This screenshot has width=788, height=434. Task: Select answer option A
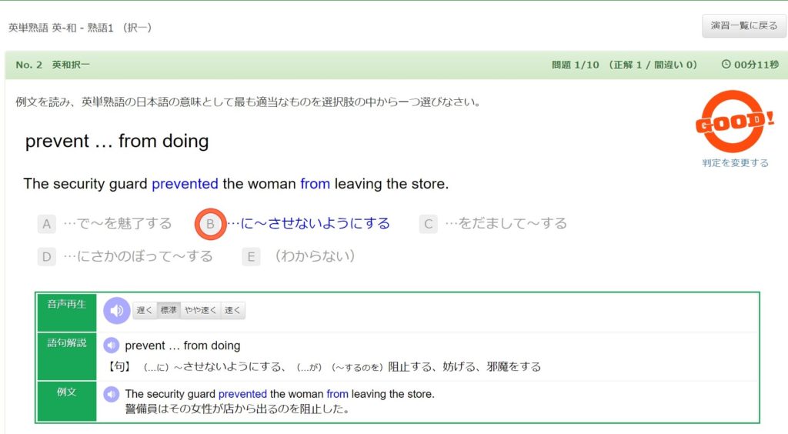click(x=46, y=224)
